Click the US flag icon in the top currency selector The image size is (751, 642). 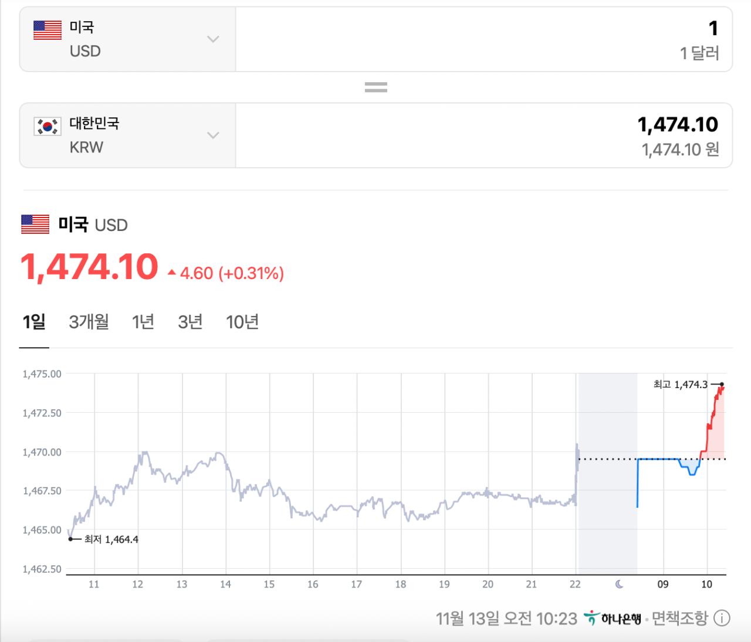click(48, 30)
